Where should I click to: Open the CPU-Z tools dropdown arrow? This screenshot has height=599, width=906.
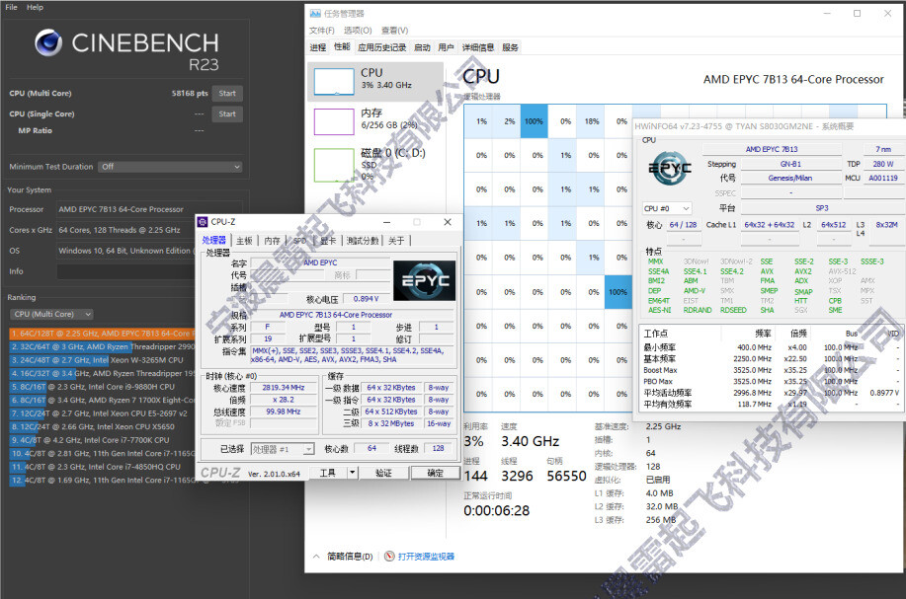[x=353, y=473]
